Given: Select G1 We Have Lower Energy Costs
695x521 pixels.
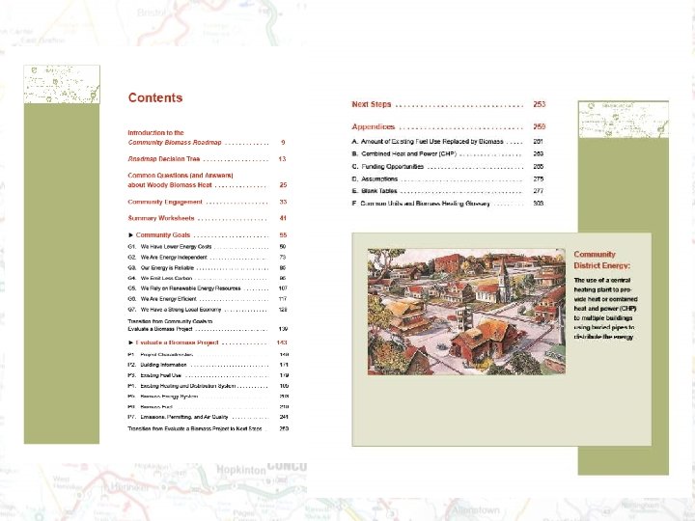Looking at the screenshot, I should pos(207,247).
